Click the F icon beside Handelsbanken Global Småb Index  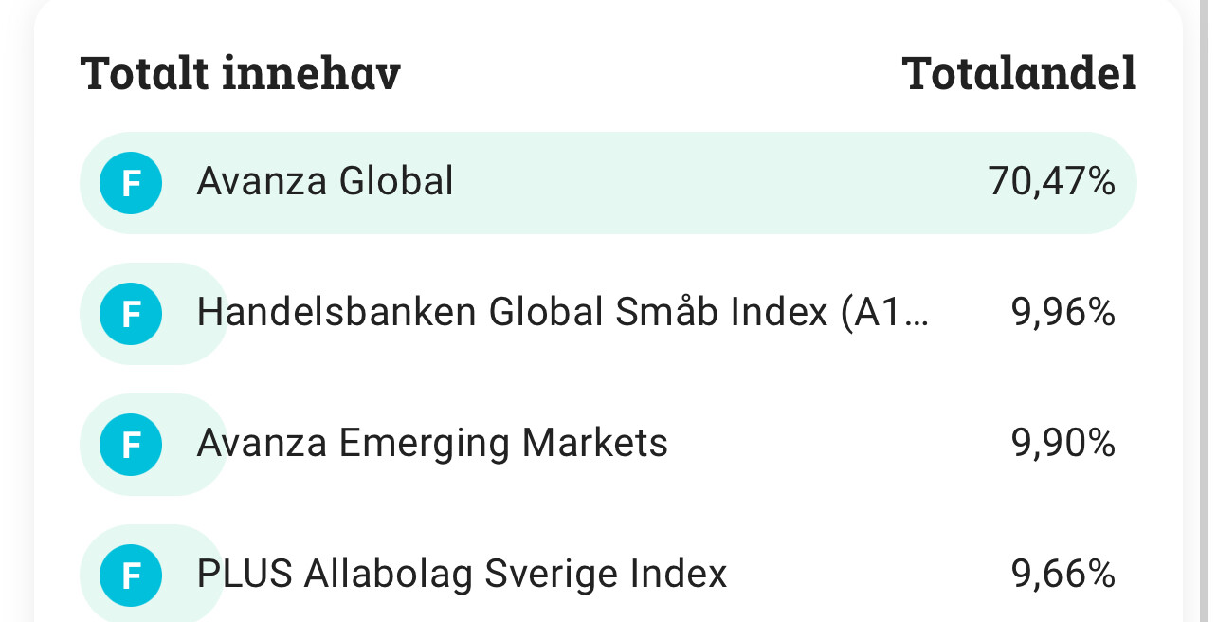click(131, 313)
